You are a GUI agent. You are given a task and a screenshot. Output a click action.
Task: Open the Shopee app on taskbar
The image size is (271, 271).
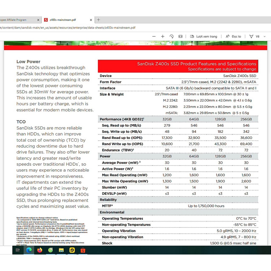[x=83, y=250]
